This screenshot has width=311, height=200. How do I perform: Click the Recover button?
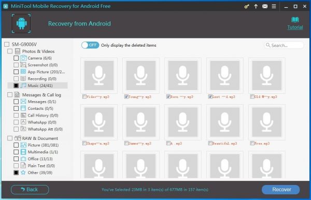coord(280,190)
